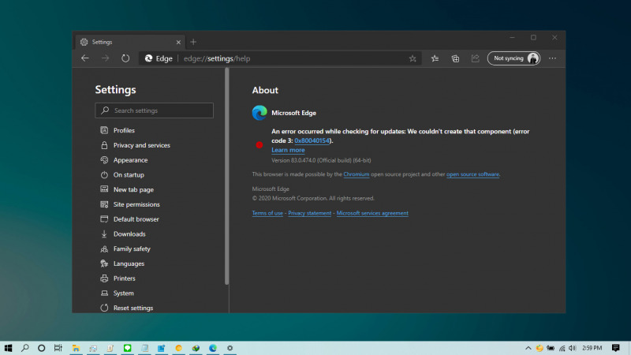Image resolution: width=631 pixels, height=355 pixels.
Task: Click the Reset settings circular arrow icon
Action: coord(104,308)
